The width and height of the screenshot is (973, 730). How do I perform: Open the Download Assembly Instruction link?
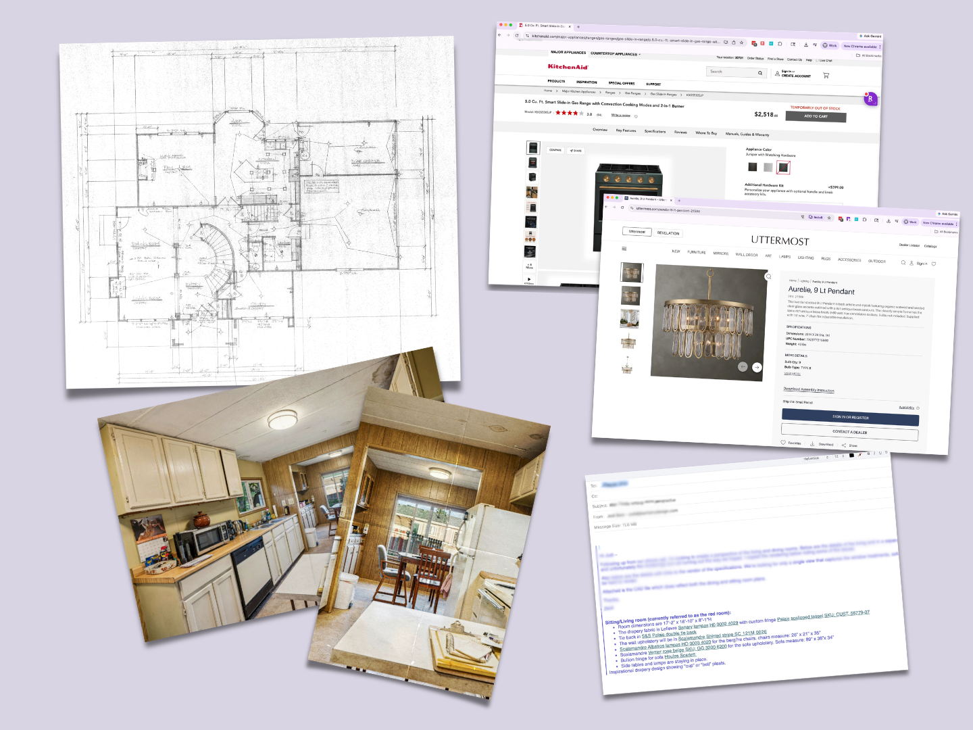pos(809,391)
